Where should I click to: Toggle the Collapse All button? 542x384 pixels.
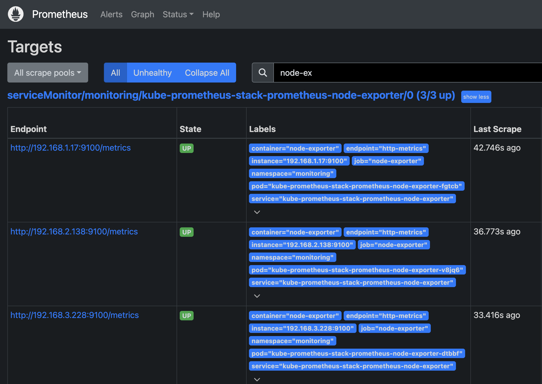click(x=207, y=73)
